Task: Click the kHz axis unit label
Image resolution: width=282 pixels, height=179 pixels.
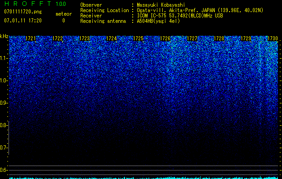Action: point(4,36)
